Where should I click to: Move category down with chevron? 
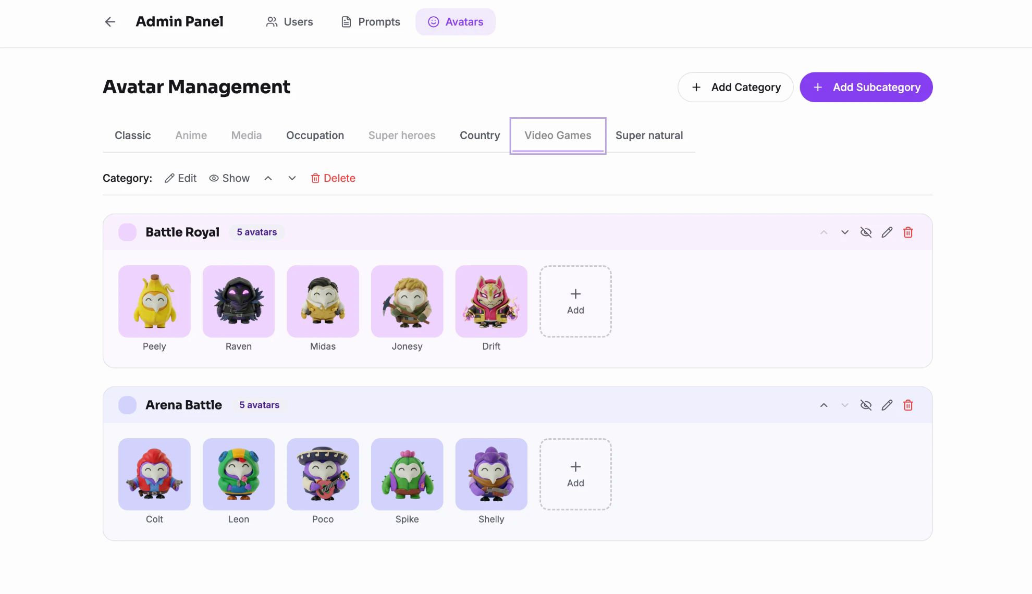point(292,178)
